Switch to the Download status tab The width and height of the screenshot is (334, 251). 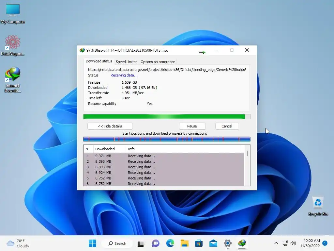tap(99, 61)
